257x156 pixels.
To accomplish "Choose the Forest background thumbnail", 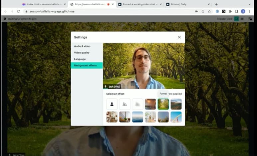I will 163,104.
